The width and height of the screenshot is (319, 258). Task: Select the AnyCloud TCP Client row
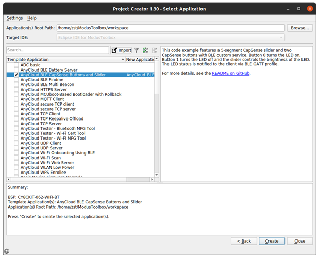[x=80, y=114]
